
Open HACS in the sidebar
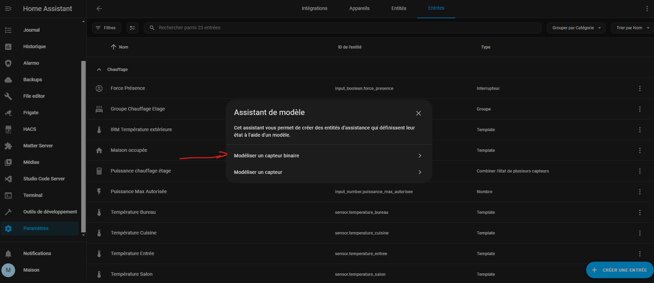tap(30, 129)
